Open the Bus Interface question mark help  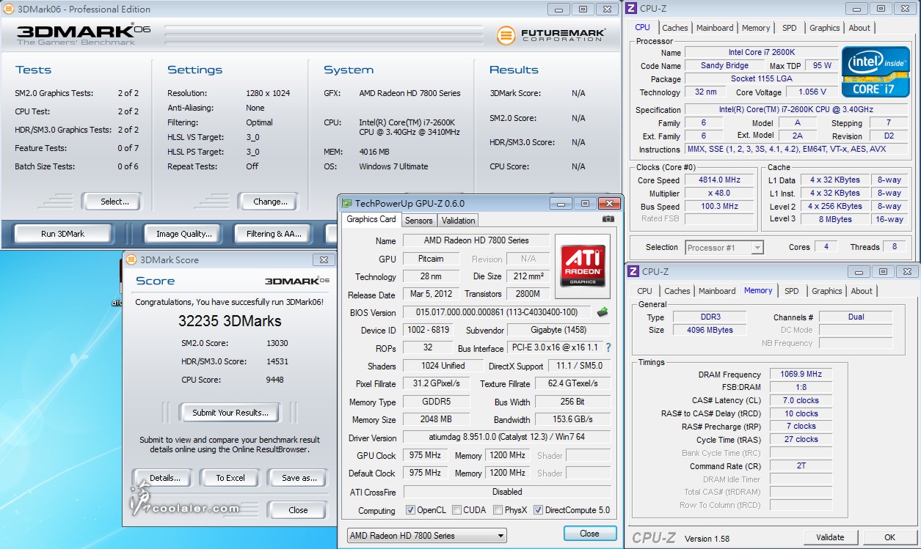click(x=608, y=348)
